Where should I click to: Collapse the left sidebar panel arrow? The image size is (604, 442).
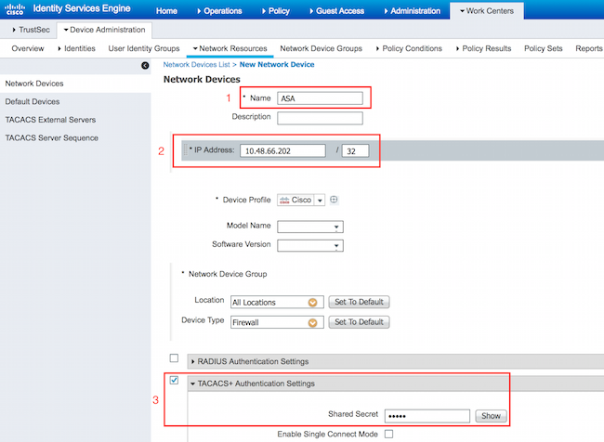coord(145,65)
